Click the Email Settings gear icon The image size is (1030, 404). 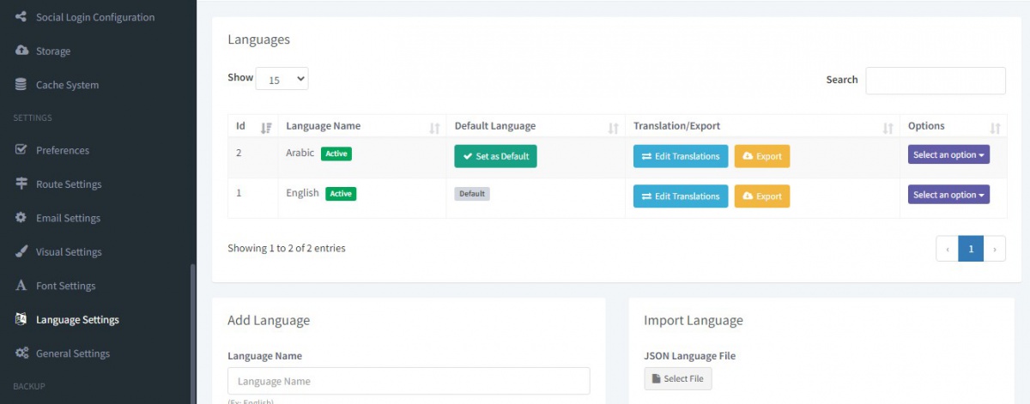point(21,218)
